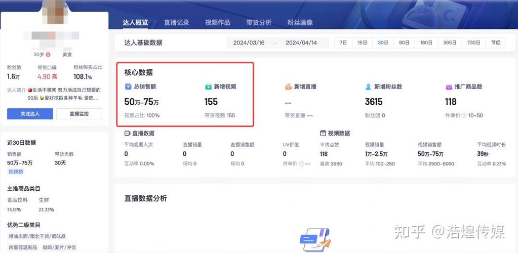Click the 平均 2500~5000 text

[x=436, y=164]
